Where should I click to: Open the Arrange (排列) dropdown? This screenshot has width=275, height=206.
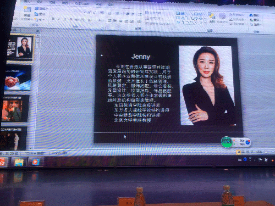click(212, 18)
